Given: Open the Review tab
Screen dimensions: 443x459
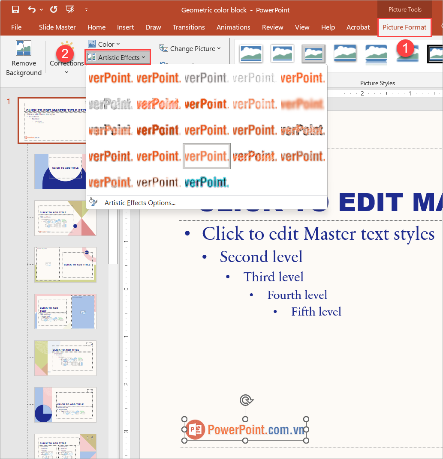Looking at the screenshot, I should 273,27.
